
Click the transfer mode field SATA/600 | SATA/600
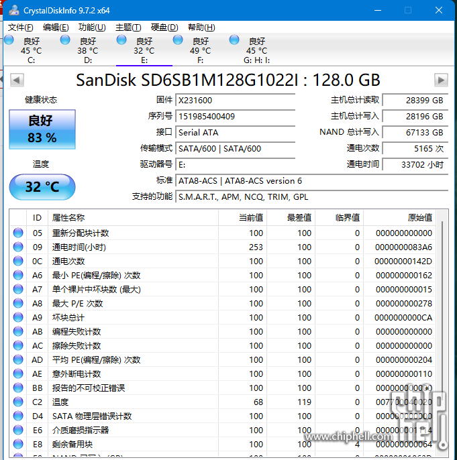tap(235, 149)
